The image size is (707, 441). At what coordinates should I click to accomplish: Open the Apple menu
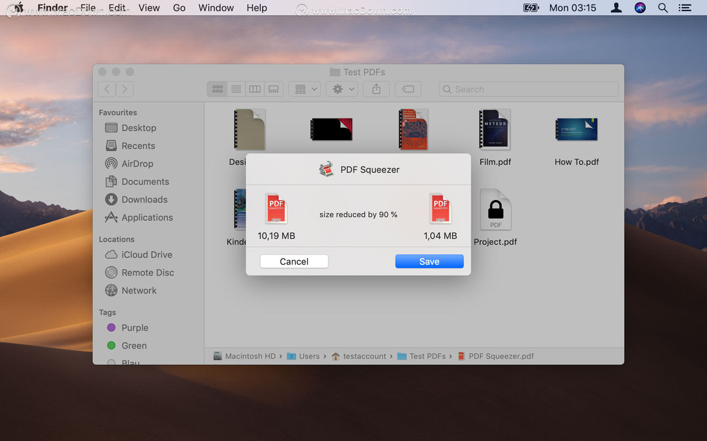click(x=18, y=8)
